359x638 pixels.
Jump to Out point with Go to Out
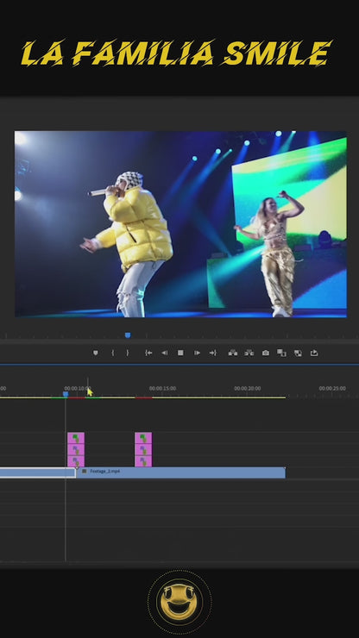coord(212,353)
